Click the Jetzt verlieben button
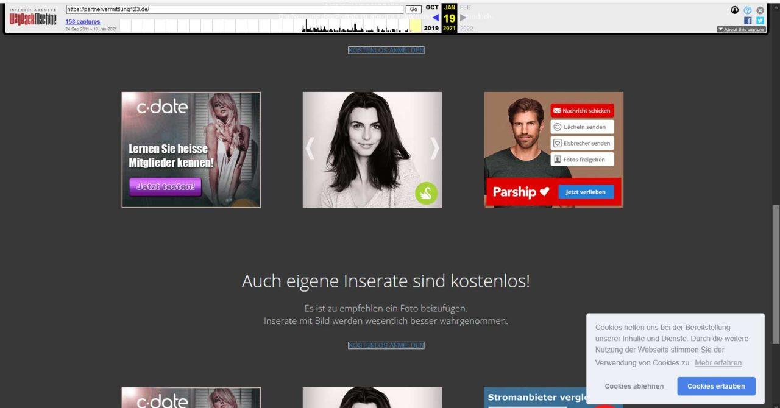Screen dimensions: 780x408 (x=586, y=192)
